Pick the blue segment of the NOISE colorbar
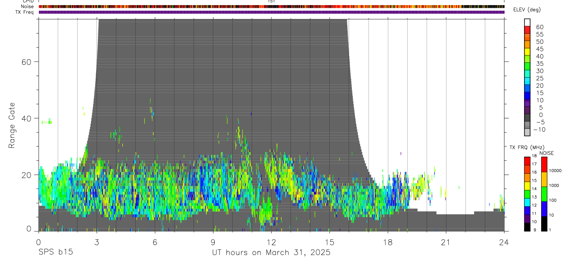 click(543, 209)
